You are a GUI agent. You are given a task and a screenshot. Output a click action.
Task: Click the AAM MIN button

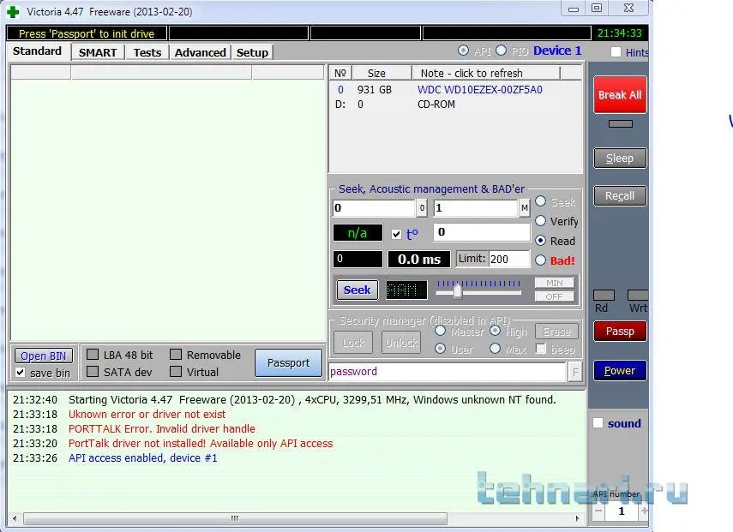pos(555,283)
